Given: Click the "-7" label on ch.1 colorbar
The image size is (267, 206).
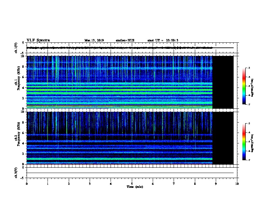Looking at the screenshot, I should pos(249,104).
